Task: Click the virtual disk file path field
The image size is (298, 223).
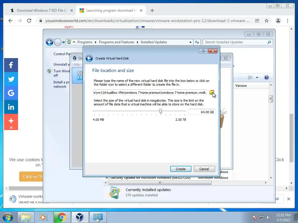Action: click(x=150, y=93)
